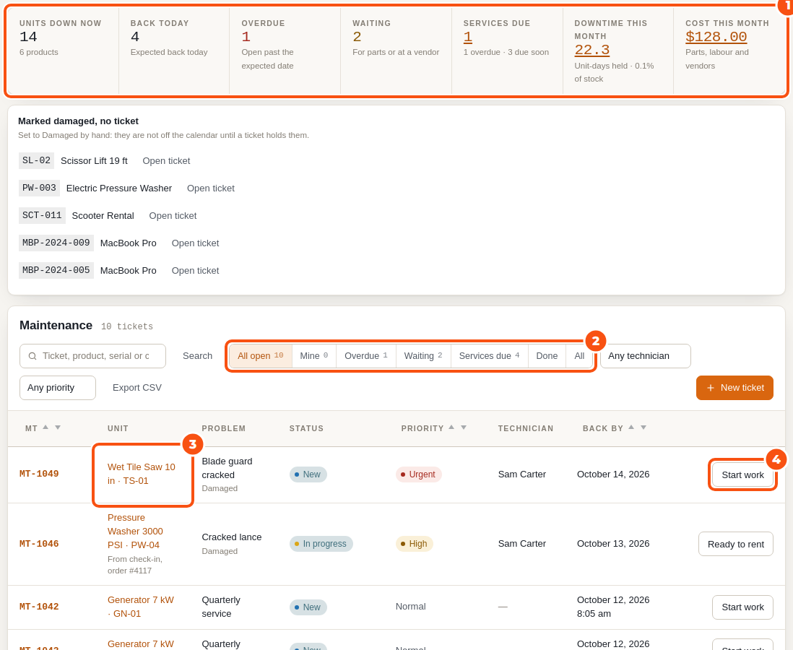The width and height of the screenshot is (793, 650).
Task: Select the Waiting tab
Action: [x=423, y=356]
